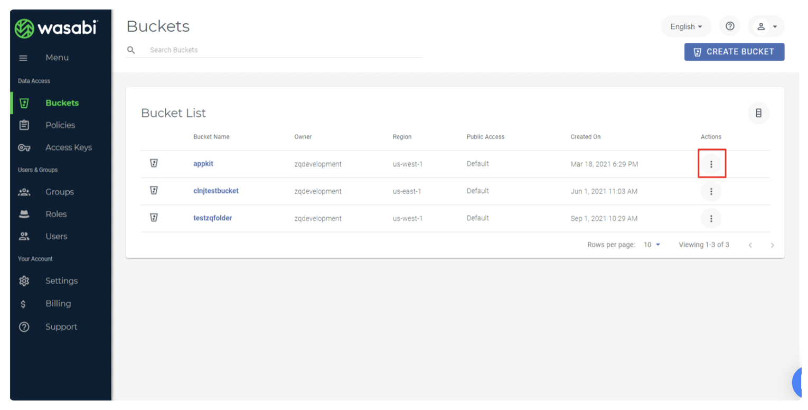Image resolution: width=808 pixels, height=410 pixels.
Task: Click the column settings icon above table
Action: tap(758, 113)
